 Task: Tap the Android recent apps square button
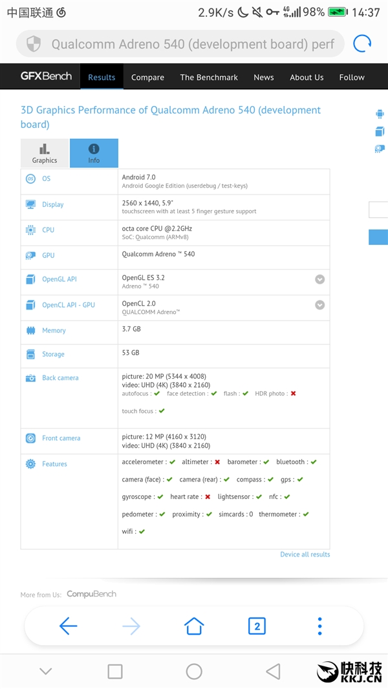115,672
